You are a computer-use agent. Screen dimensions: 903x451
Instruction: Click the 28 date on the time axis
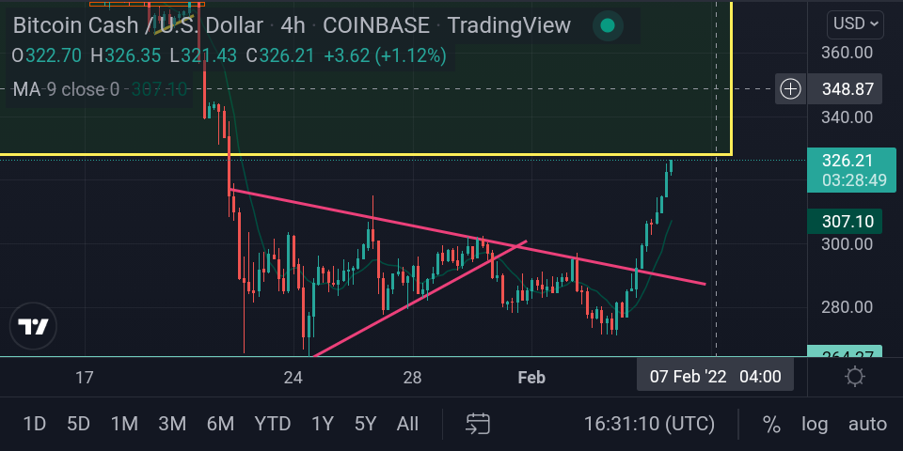tap(412, 378)
